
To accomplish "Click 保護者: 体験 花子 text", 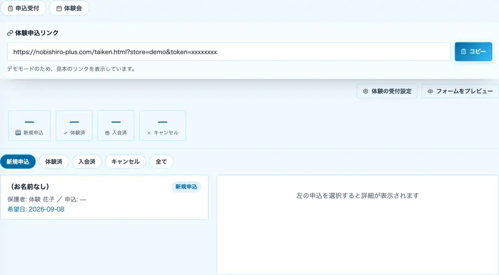I will 31,199.
